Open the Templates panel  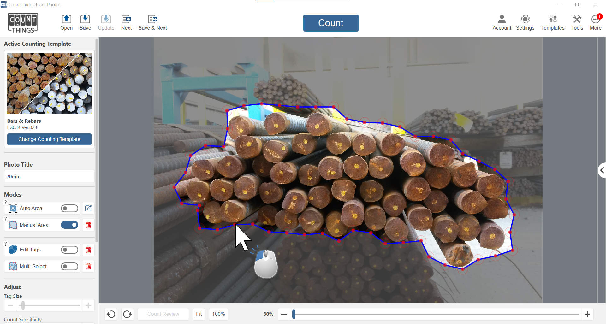click(552, 20)
